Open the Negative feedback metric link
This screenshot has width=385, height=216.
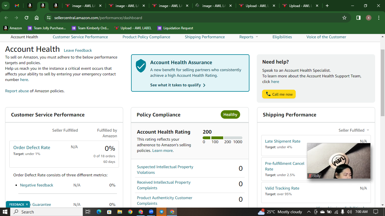point(37,185)
